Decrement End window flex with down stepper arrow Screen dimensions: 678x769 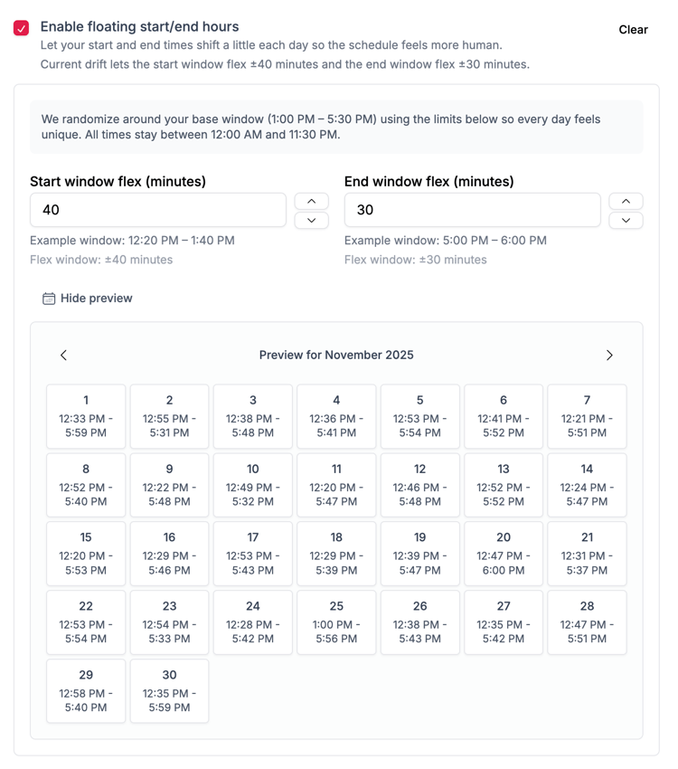[626, 219]
